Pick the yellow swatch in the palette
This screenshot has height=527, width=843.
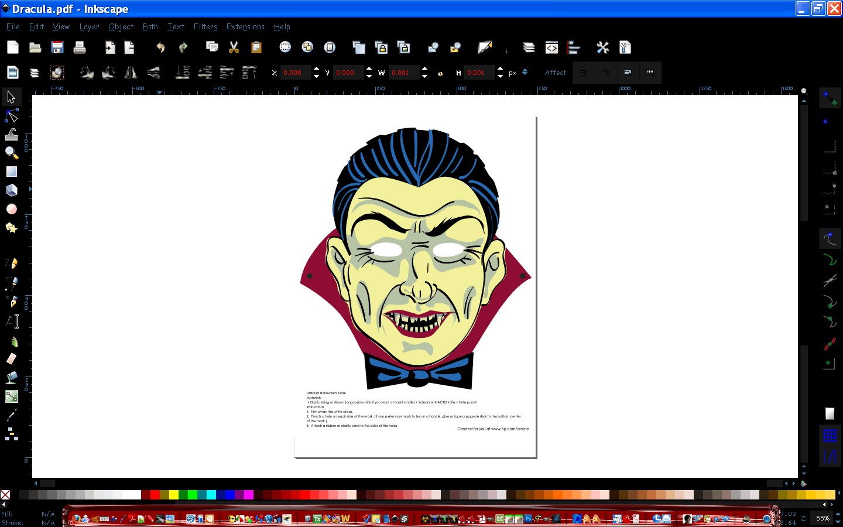[x=174, y=495]
